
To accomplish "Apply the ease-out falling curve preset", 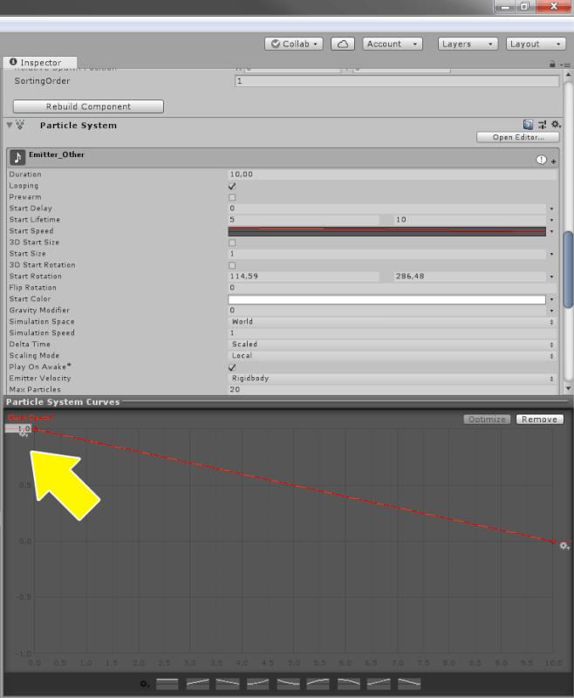I will [x=289, y=684].
